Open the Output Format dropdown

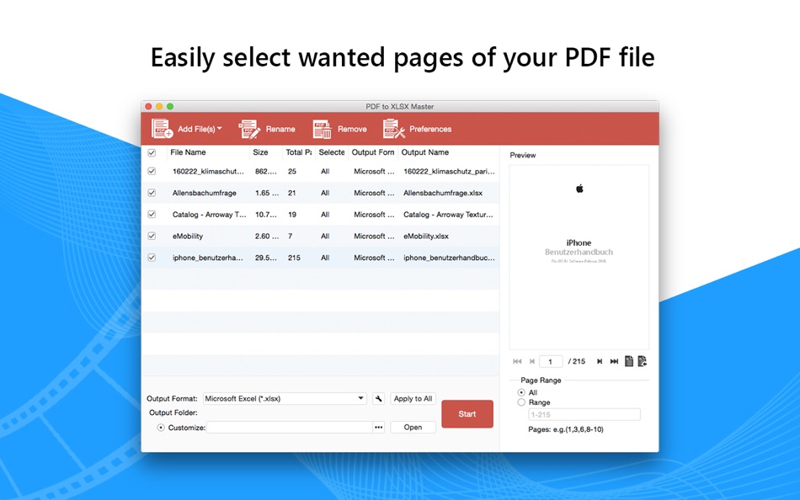(285, 398)
